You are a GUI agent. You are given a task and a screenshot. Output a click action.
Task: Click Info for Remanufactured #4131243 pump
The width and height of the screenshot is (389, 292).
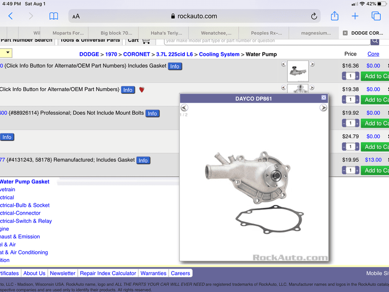coord(143,161)
